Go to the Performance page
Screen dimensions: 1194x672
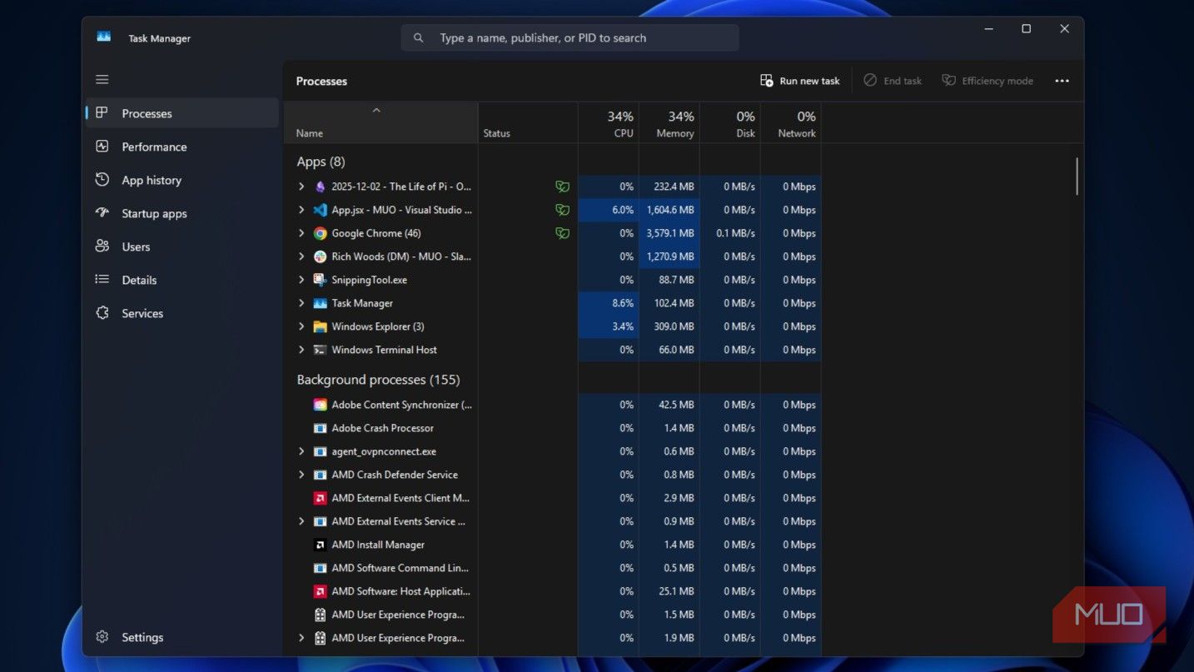click(x=182, y=147)
